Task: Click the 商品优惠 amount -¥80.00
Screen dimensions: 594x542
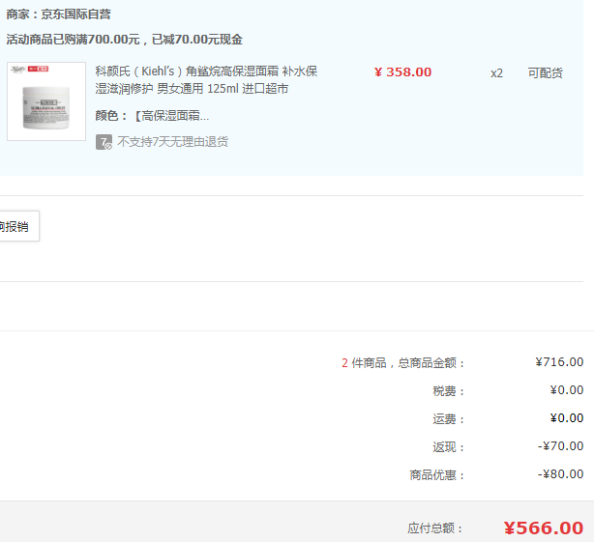Action: pyautogui.click(x=560, y=474)
